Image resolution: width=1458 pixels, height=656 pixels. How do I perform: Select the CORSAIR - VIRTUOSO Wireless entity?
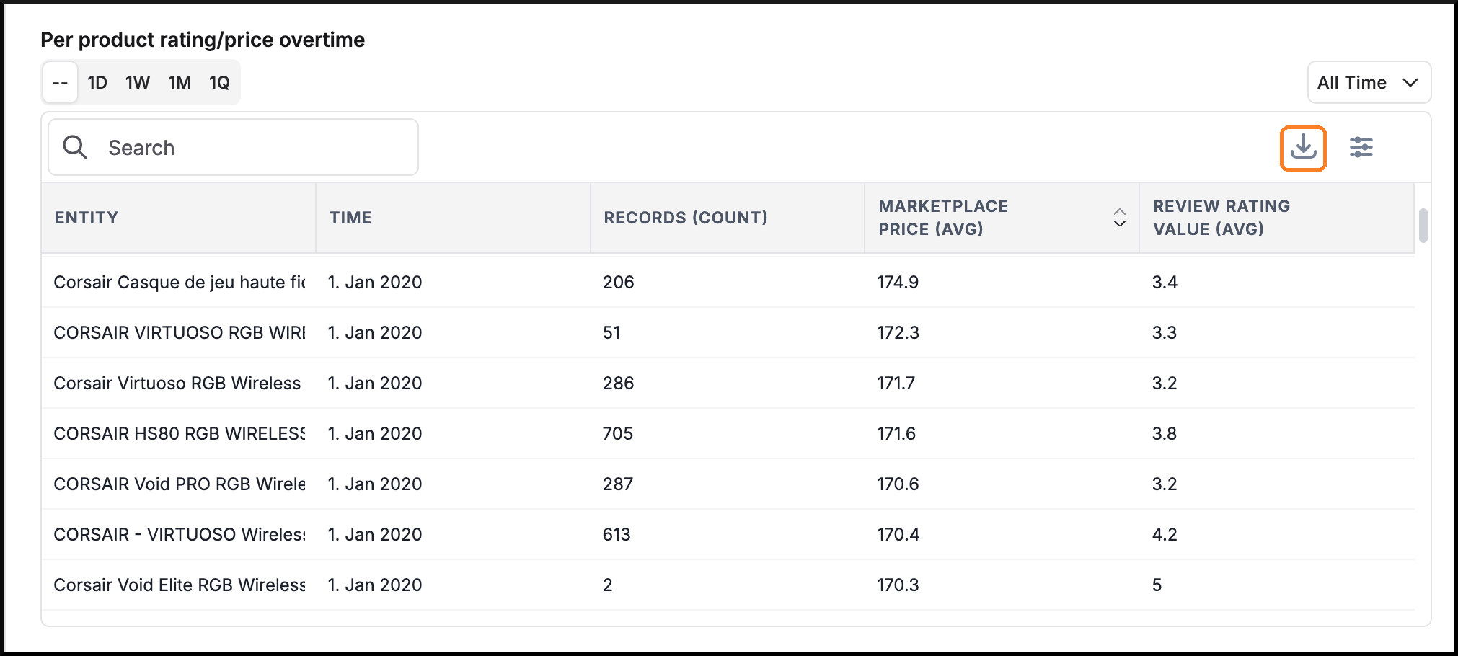(180, 534)
